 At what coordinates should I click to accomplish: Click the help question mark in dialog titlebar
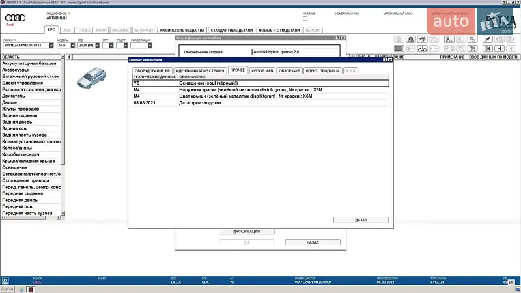(x=385, y=59)
